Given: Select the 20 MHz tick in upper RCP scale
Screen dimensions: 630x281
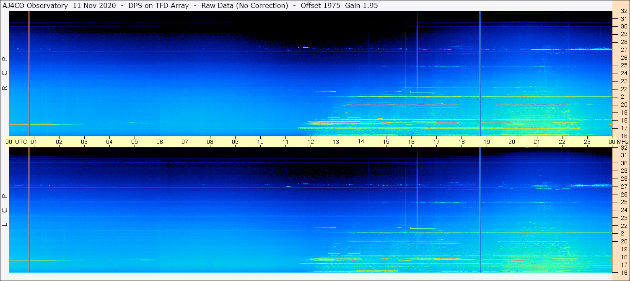Looking at the screenshot, I should (x=623, y=105).
